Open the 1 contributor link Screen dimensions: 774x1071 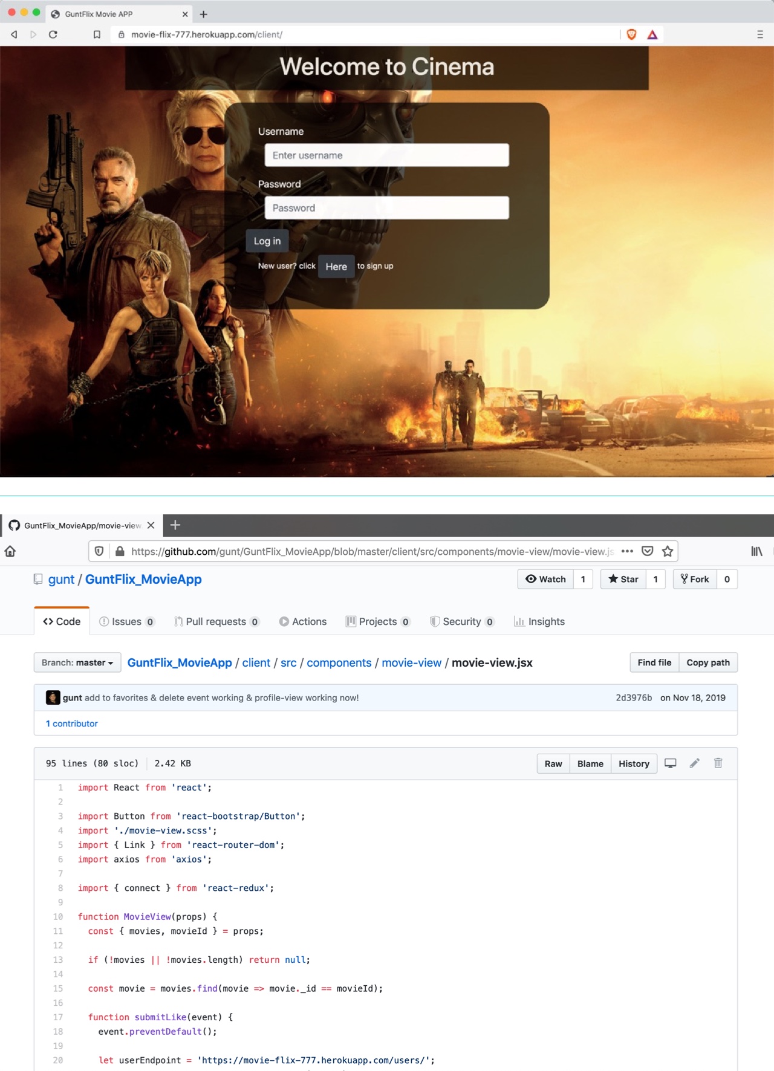(71, 723)
